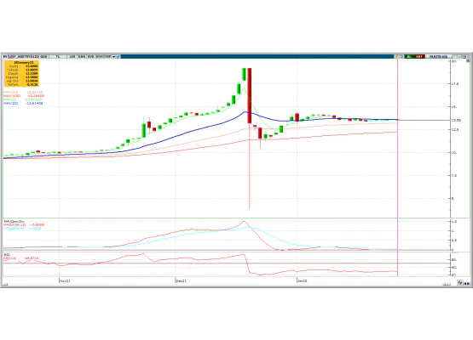Click the red SAT sell button

[419, 57]
